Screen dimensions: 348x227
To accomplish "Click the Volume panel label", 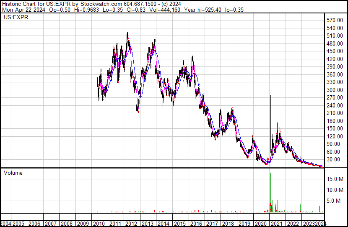I will (x=13, y=173).
